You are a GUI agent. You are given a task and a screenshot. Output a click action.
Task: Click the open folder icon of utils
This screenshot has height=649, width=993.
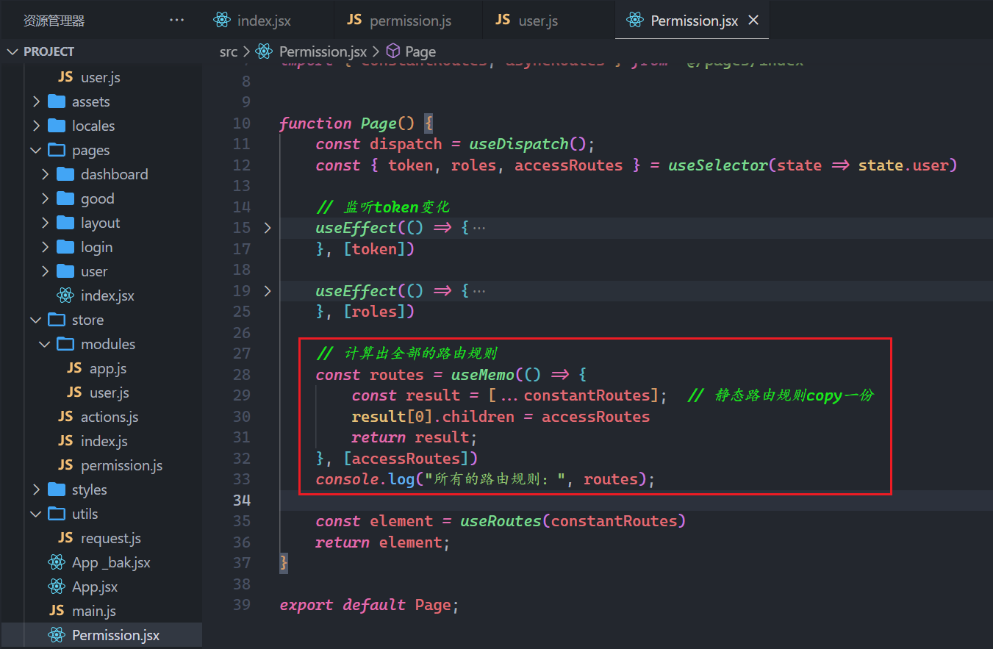pos(57,514)
